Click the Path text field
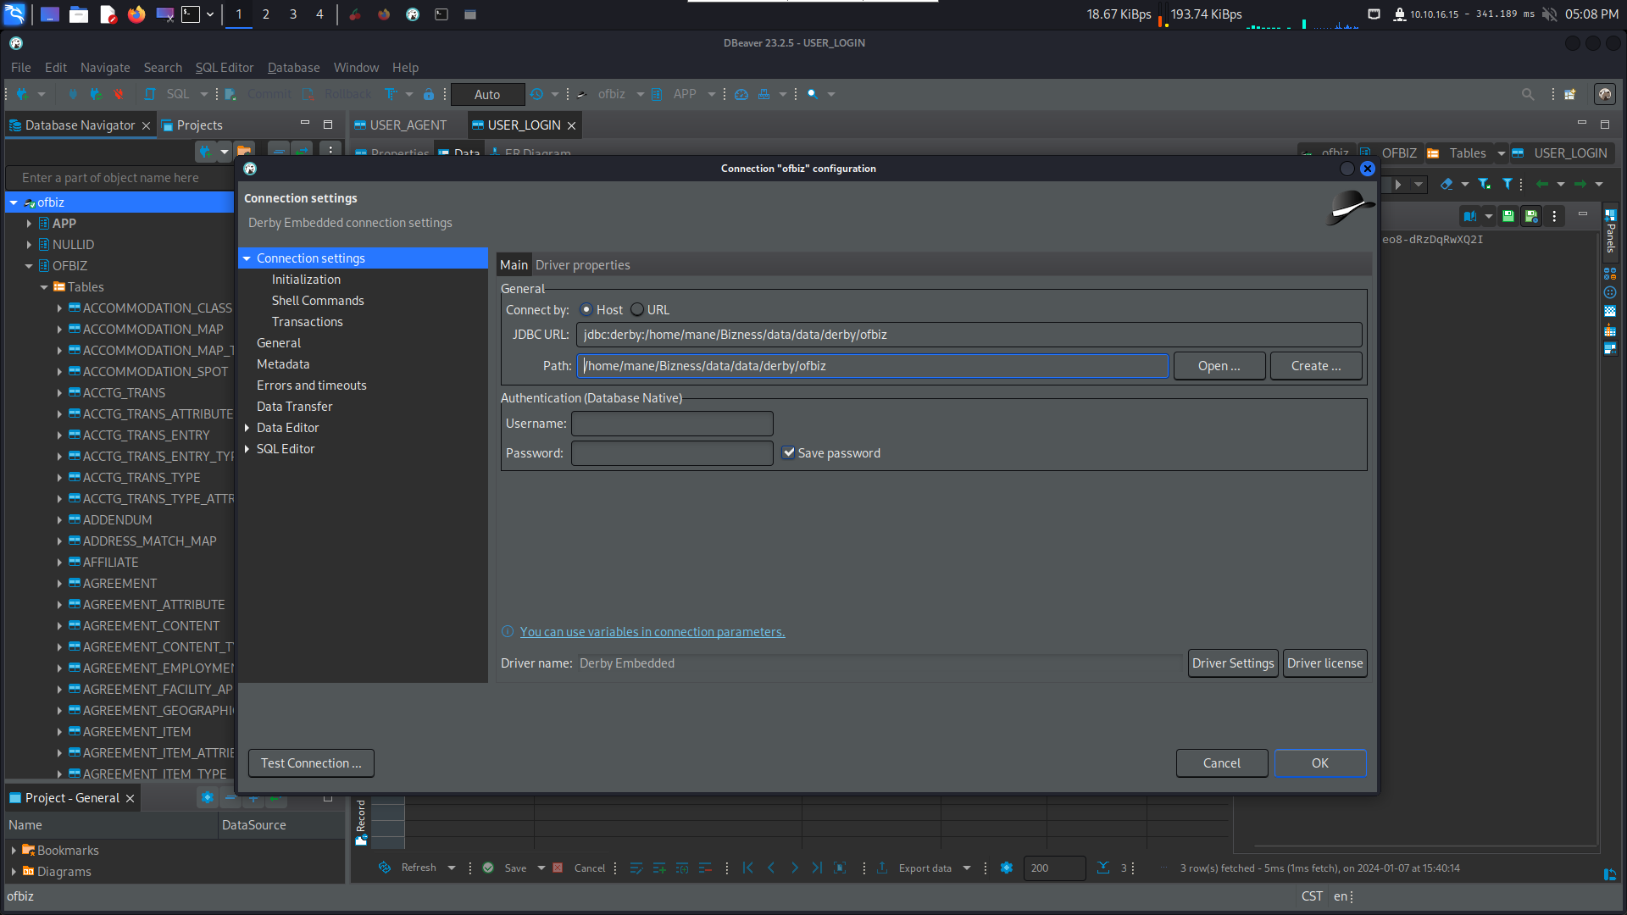Screen dimensions: 1627x915 pos(873,366)
